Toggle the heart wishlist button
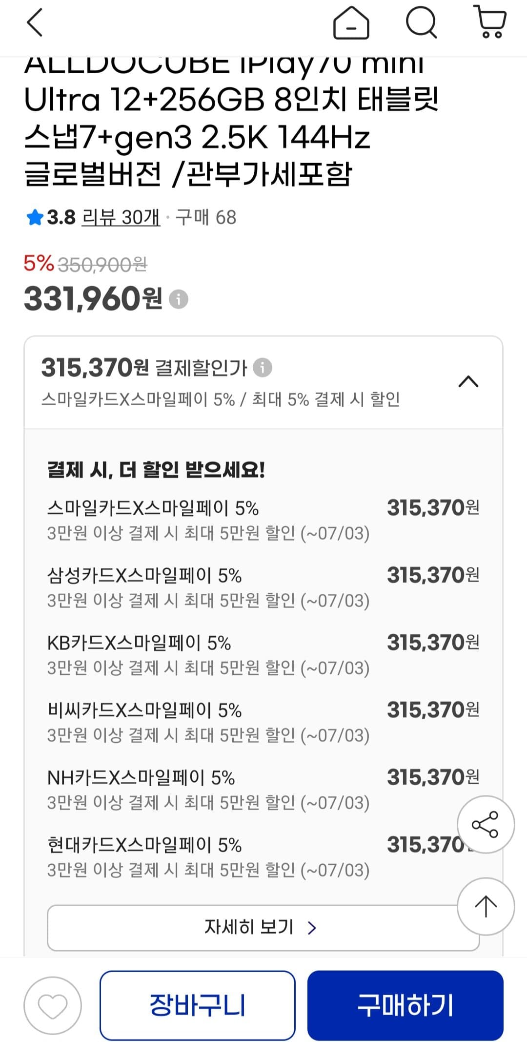527x1042 pixels. pos(53,1006)
